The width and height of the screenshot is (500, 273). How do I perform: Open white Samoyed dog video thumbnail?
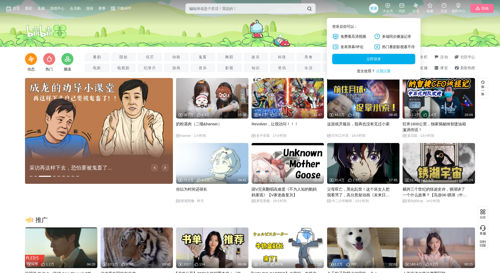pos(363,248)
